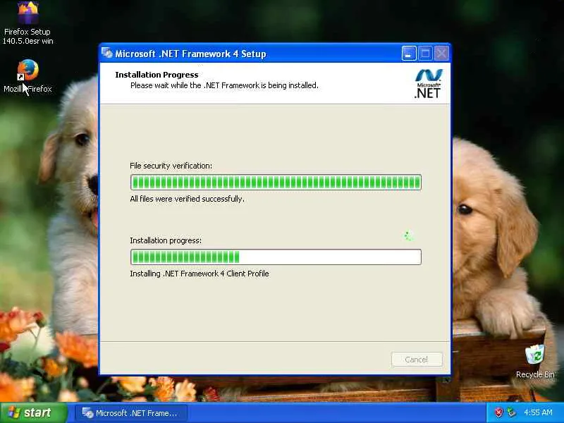Click the 'Installation Progress' heading
The image size is (564, 423).
[x=157, y=75]
